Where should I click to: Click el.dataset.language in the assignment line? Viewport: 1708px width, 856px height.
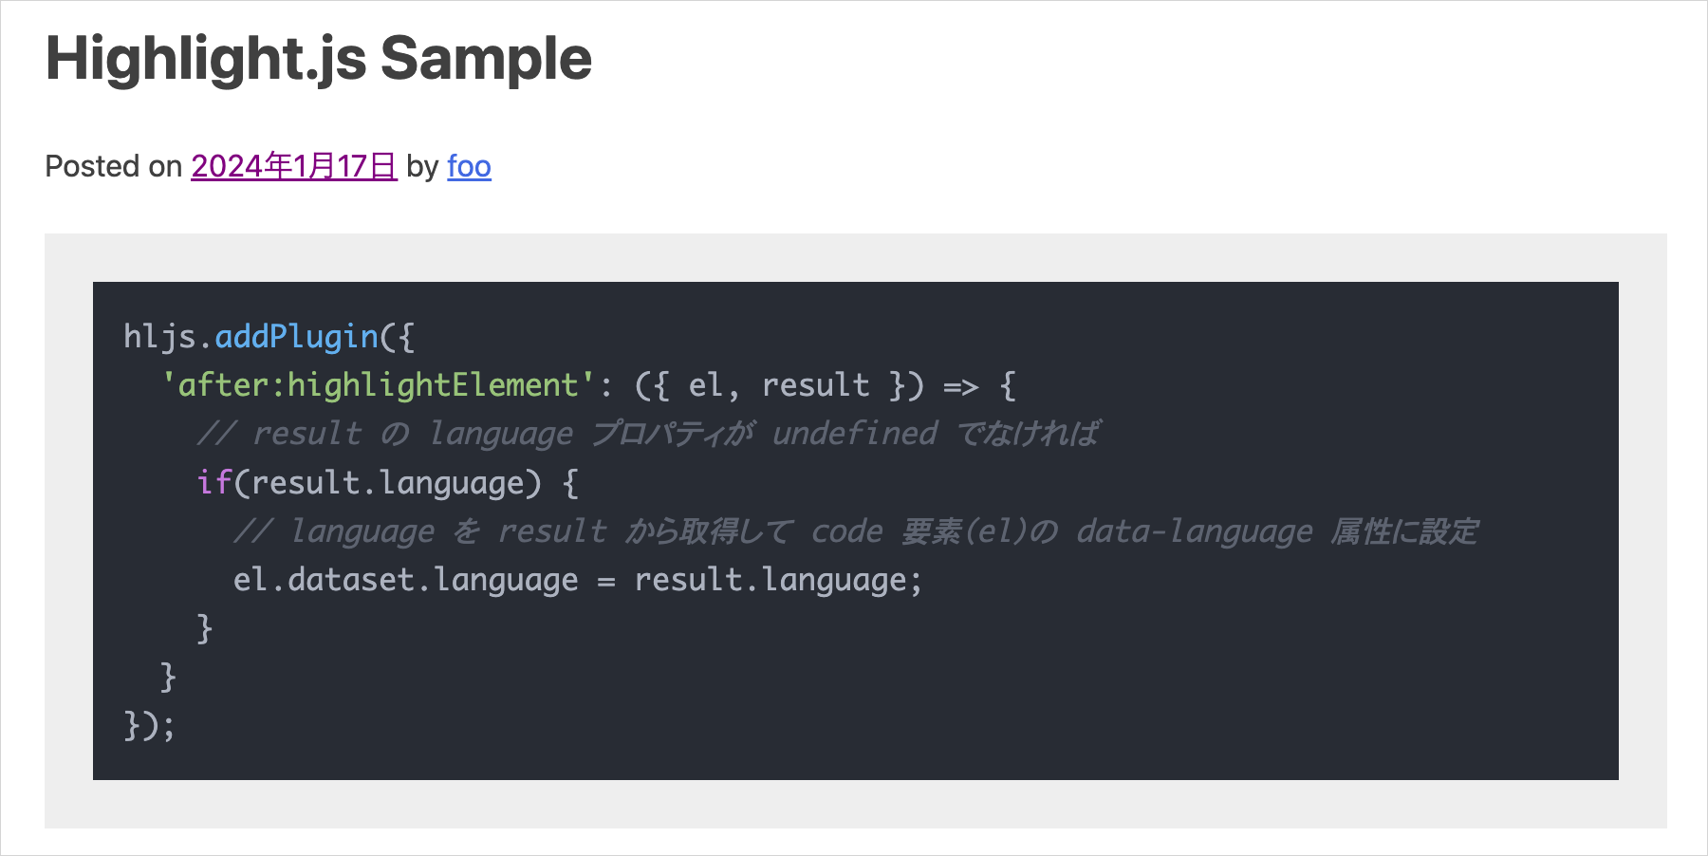tap(405, 580)
